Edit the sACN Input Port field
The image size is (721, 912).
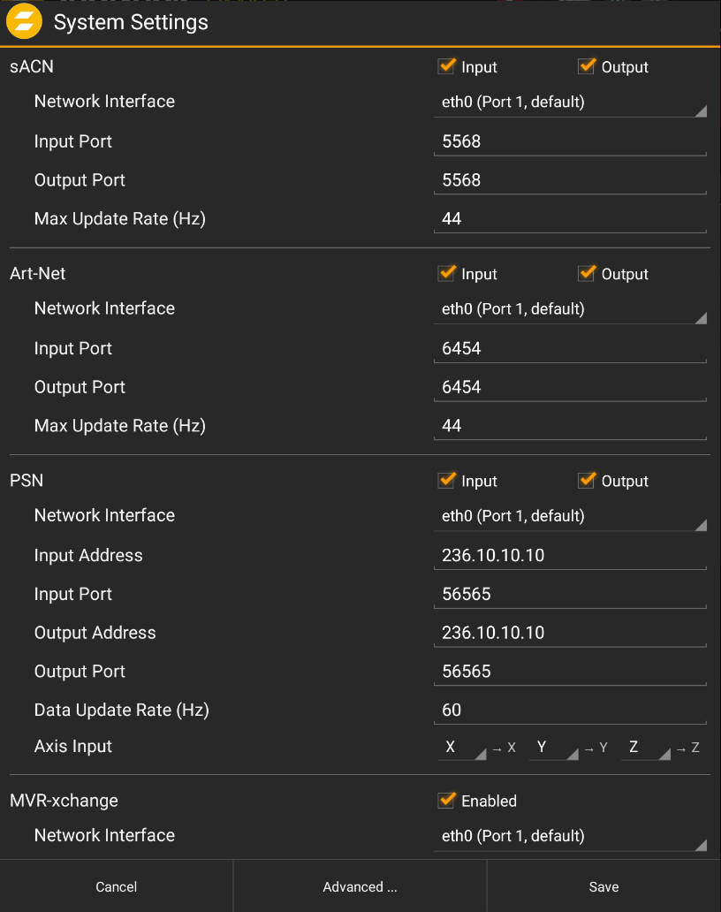tap(570, 141)
